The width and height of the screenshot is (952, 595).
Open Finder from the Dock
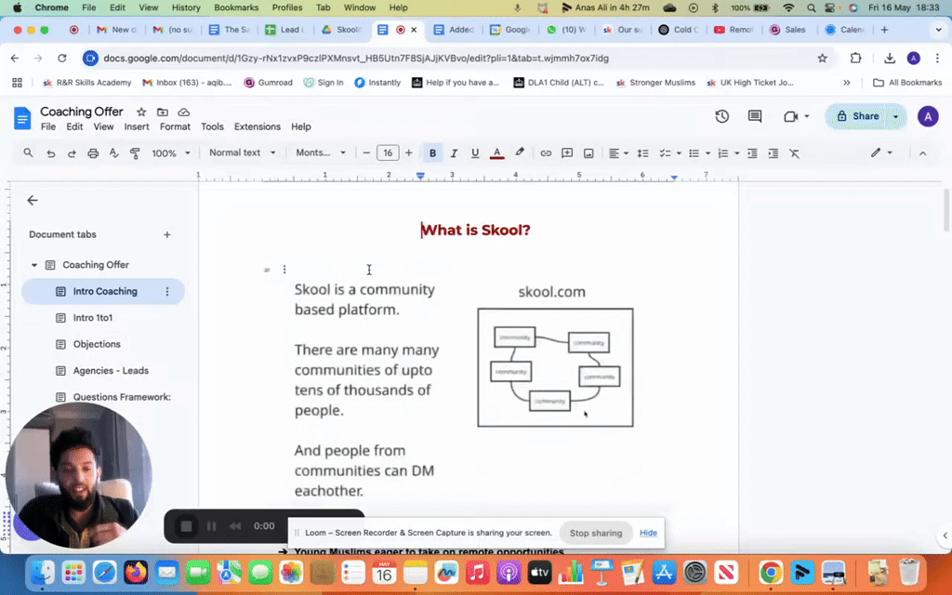pyautogui.click(x=43, y=572)
